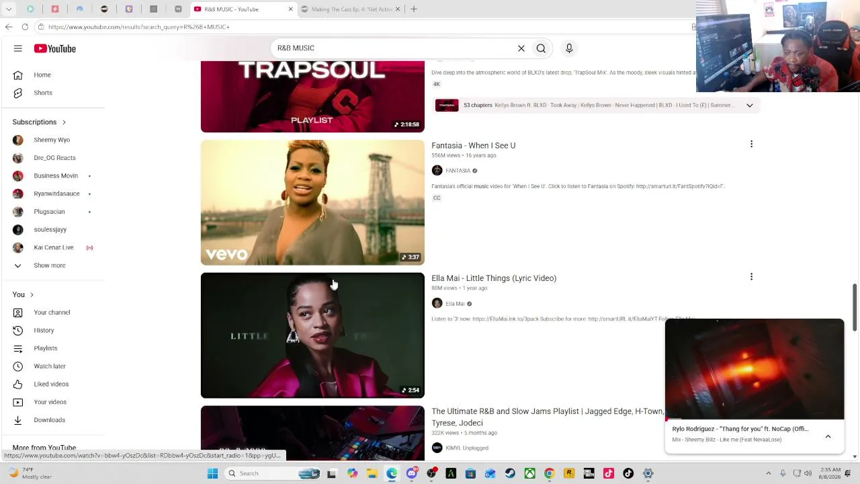Use the page vertical scrollbar

[855, 307]
